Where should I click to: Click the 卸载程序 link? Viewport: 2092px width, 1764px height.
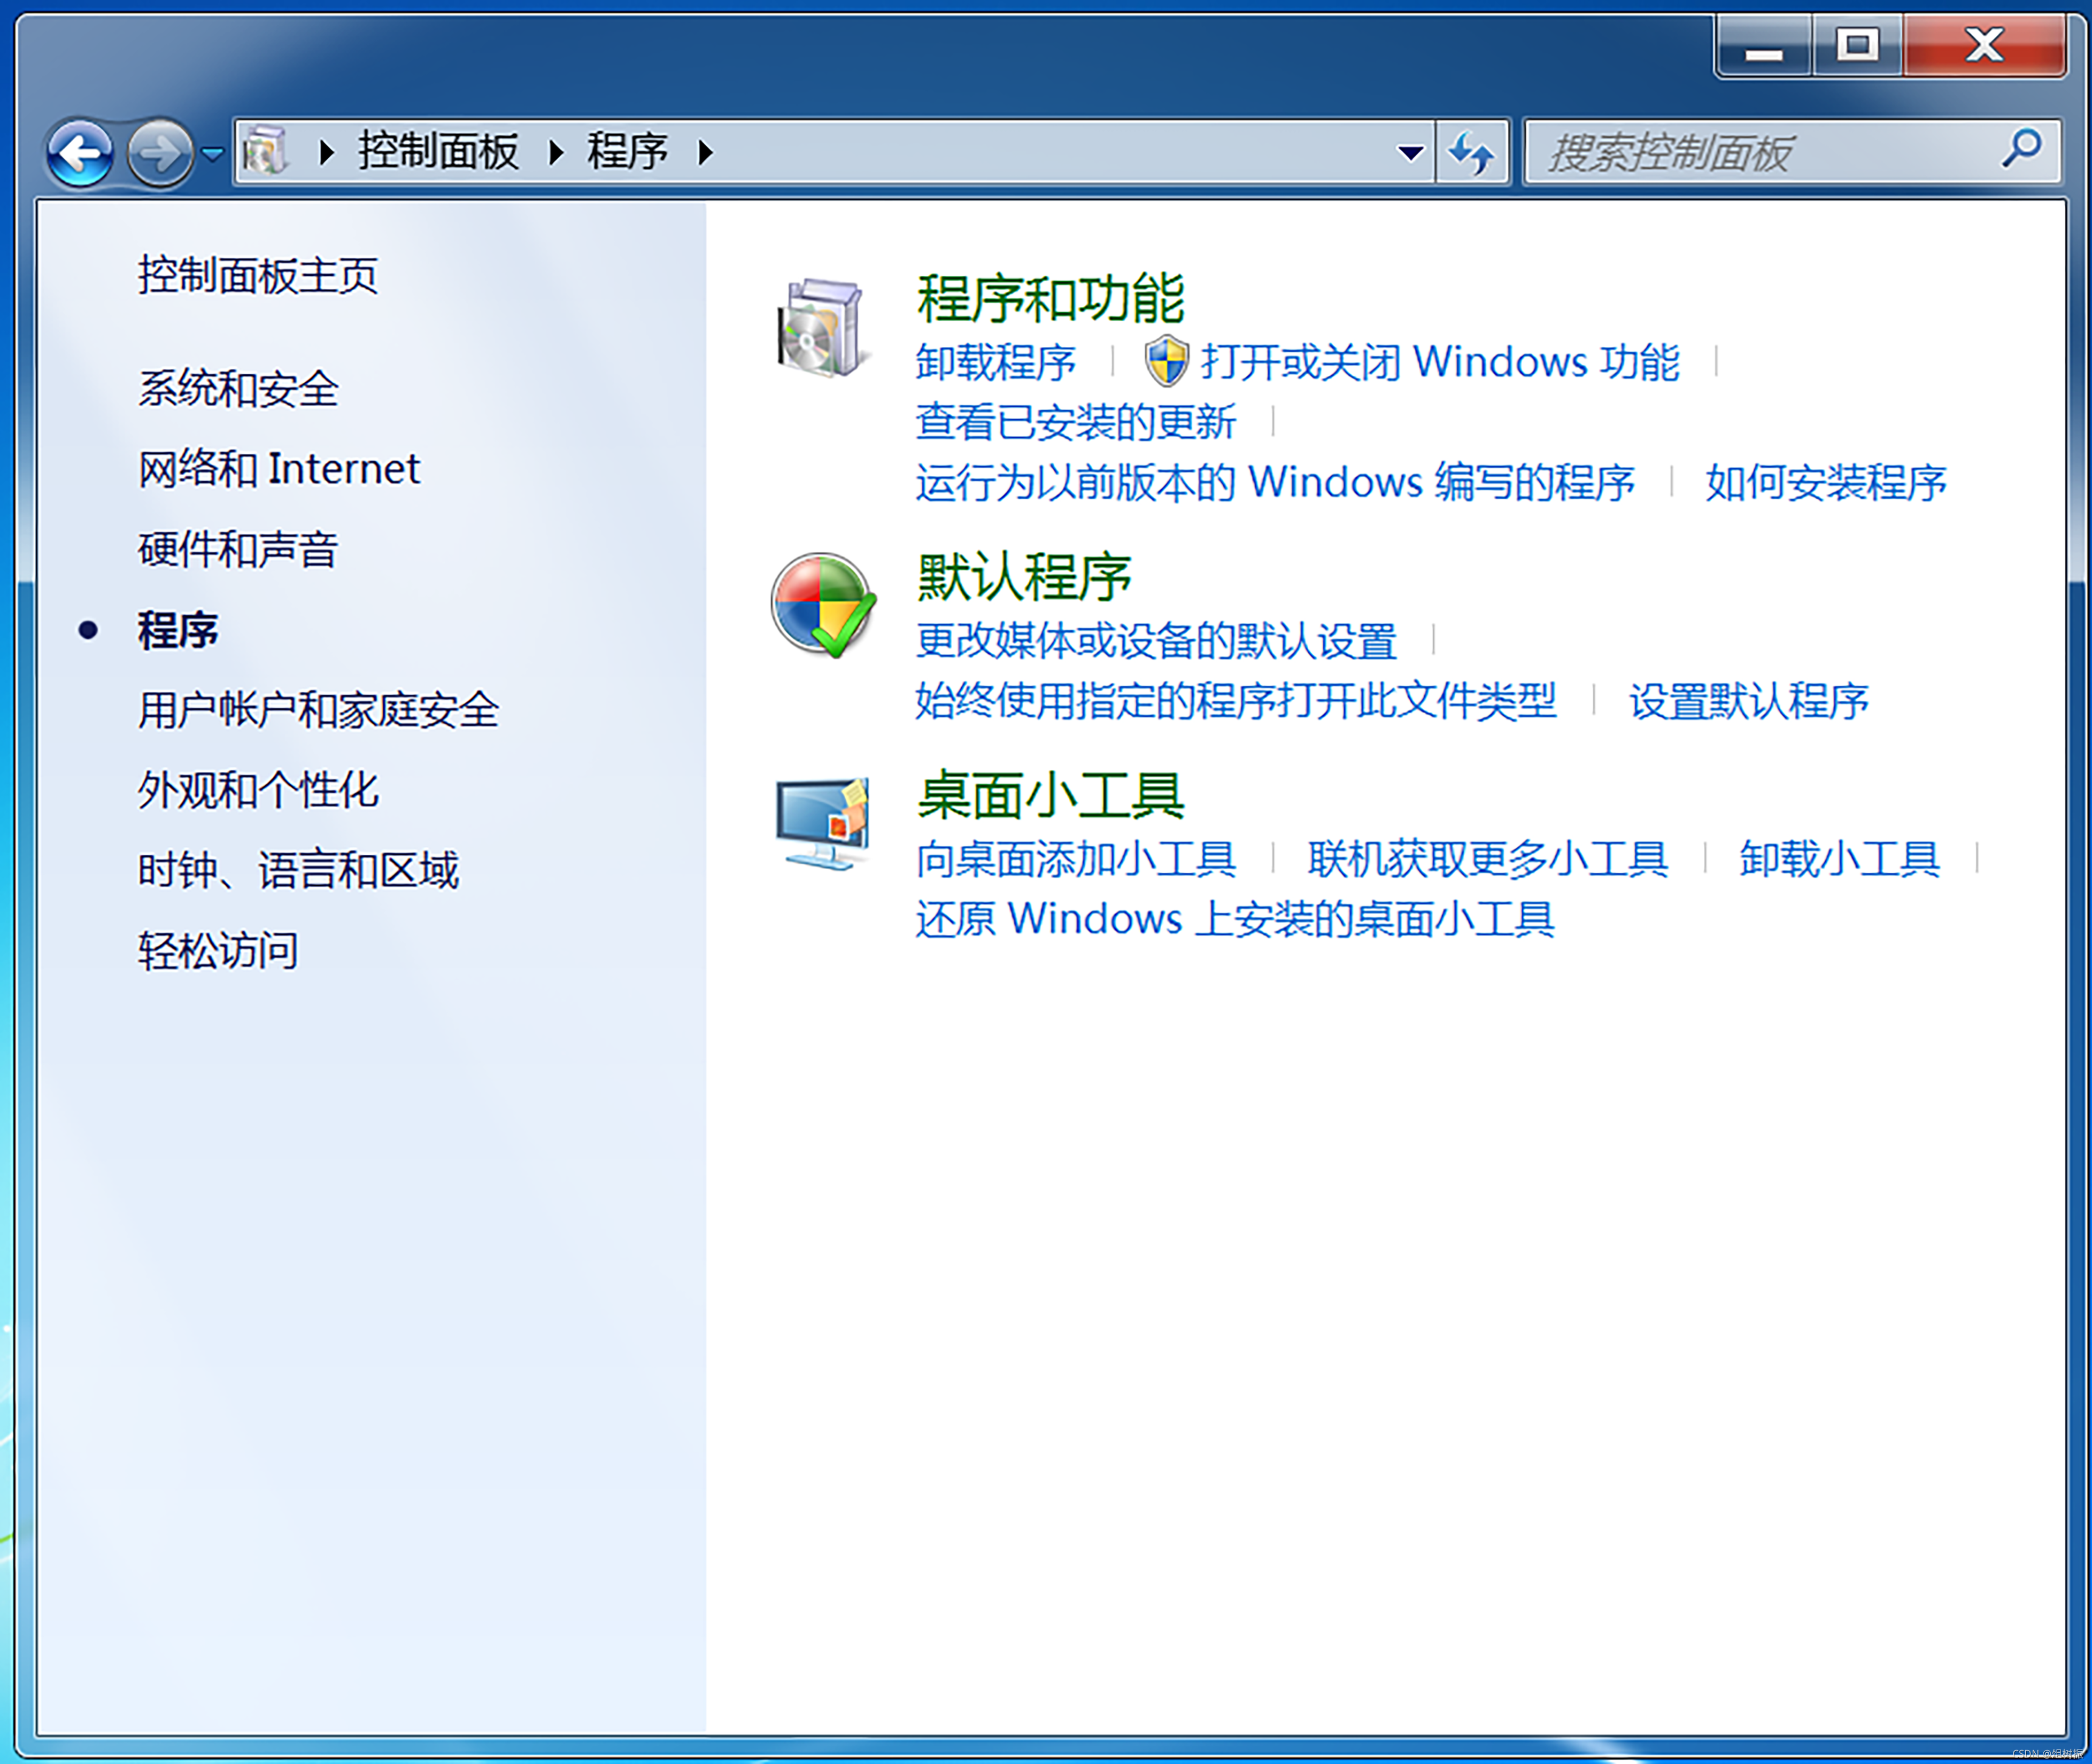pos(995,362)
